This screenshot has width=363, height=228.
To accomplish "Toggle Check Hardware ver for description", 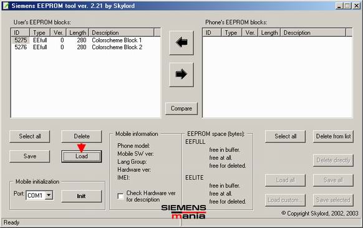I will [120, 196].
